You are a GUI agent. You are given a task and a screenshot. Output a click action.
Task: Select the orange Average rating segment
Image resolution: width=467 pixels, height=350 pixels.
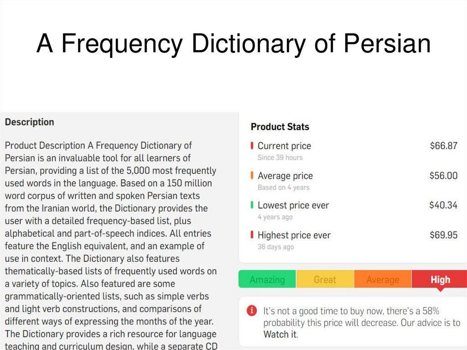(383, 279)
